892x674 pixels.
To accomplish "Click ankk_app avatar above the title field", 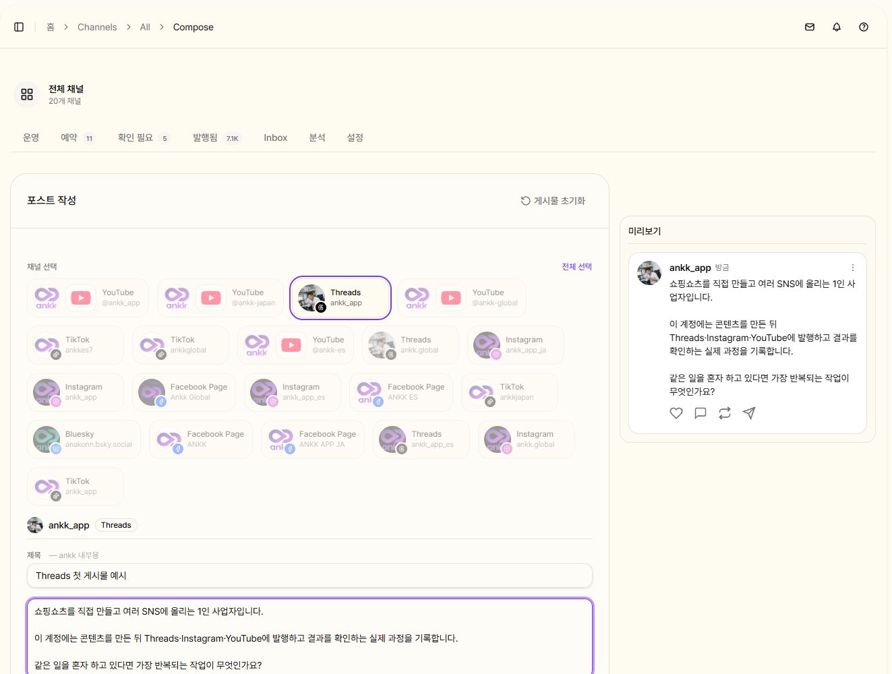I will tap(35, 525).
